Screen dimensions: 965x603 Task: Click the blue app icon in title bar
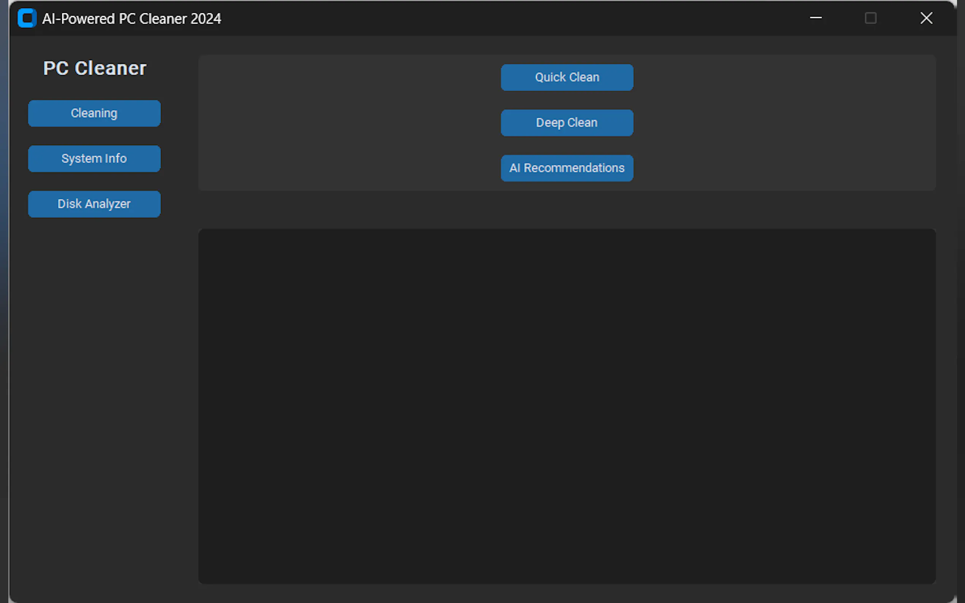tap(27, 18)
